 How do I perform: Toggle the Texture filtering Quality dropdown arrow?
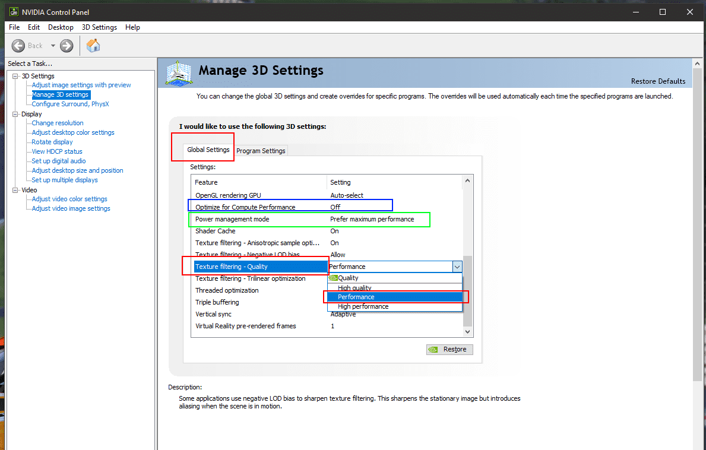coord(457,267)
